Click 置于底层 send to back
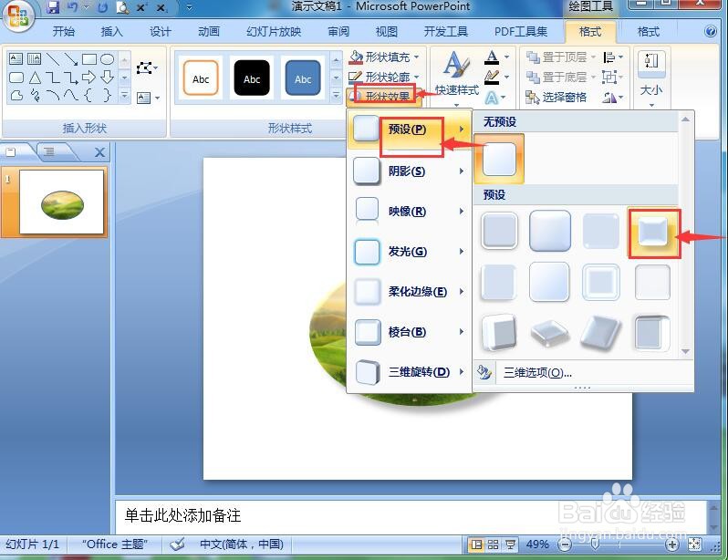 [561, 77]
